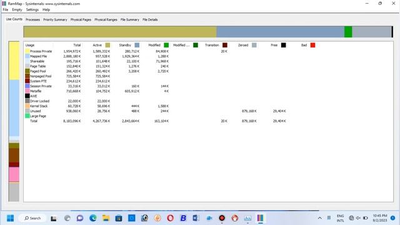Open the Opera browser taskbar icon

(171, 218)
